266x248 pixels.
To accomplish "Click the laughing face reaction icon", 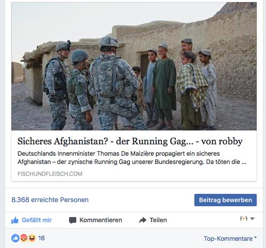I will pyautogui.click(x=32, y=238).
